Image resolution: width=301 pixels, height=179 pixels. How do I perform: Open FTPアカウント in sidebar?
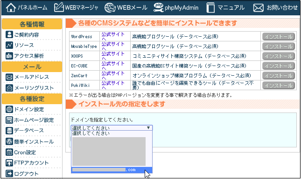point(31,163)
